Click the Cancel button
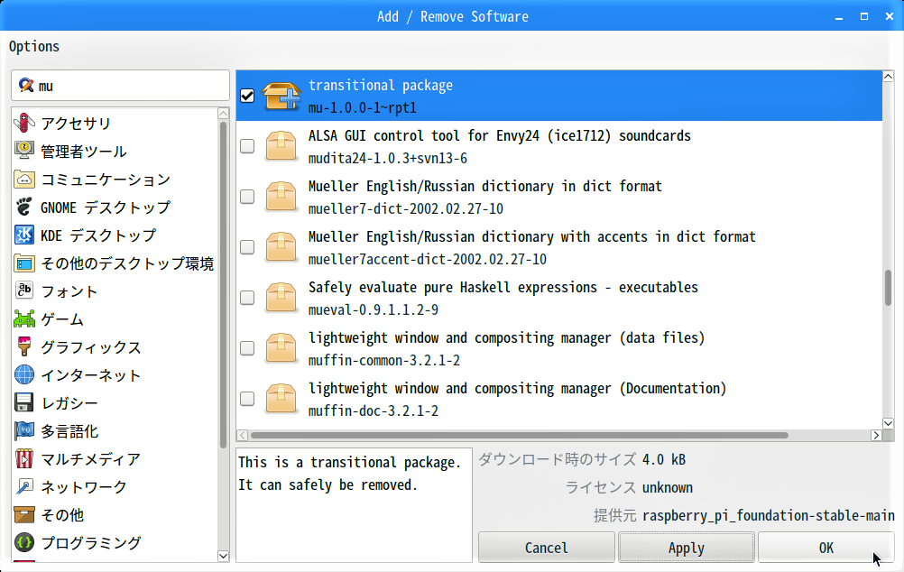This screenshot has height=572, width=904. pos(546,548)
